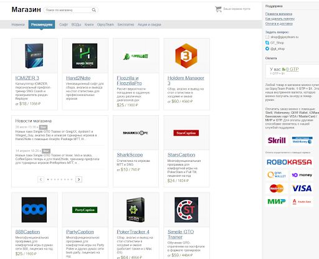Click the MasterCard logo

277,189
